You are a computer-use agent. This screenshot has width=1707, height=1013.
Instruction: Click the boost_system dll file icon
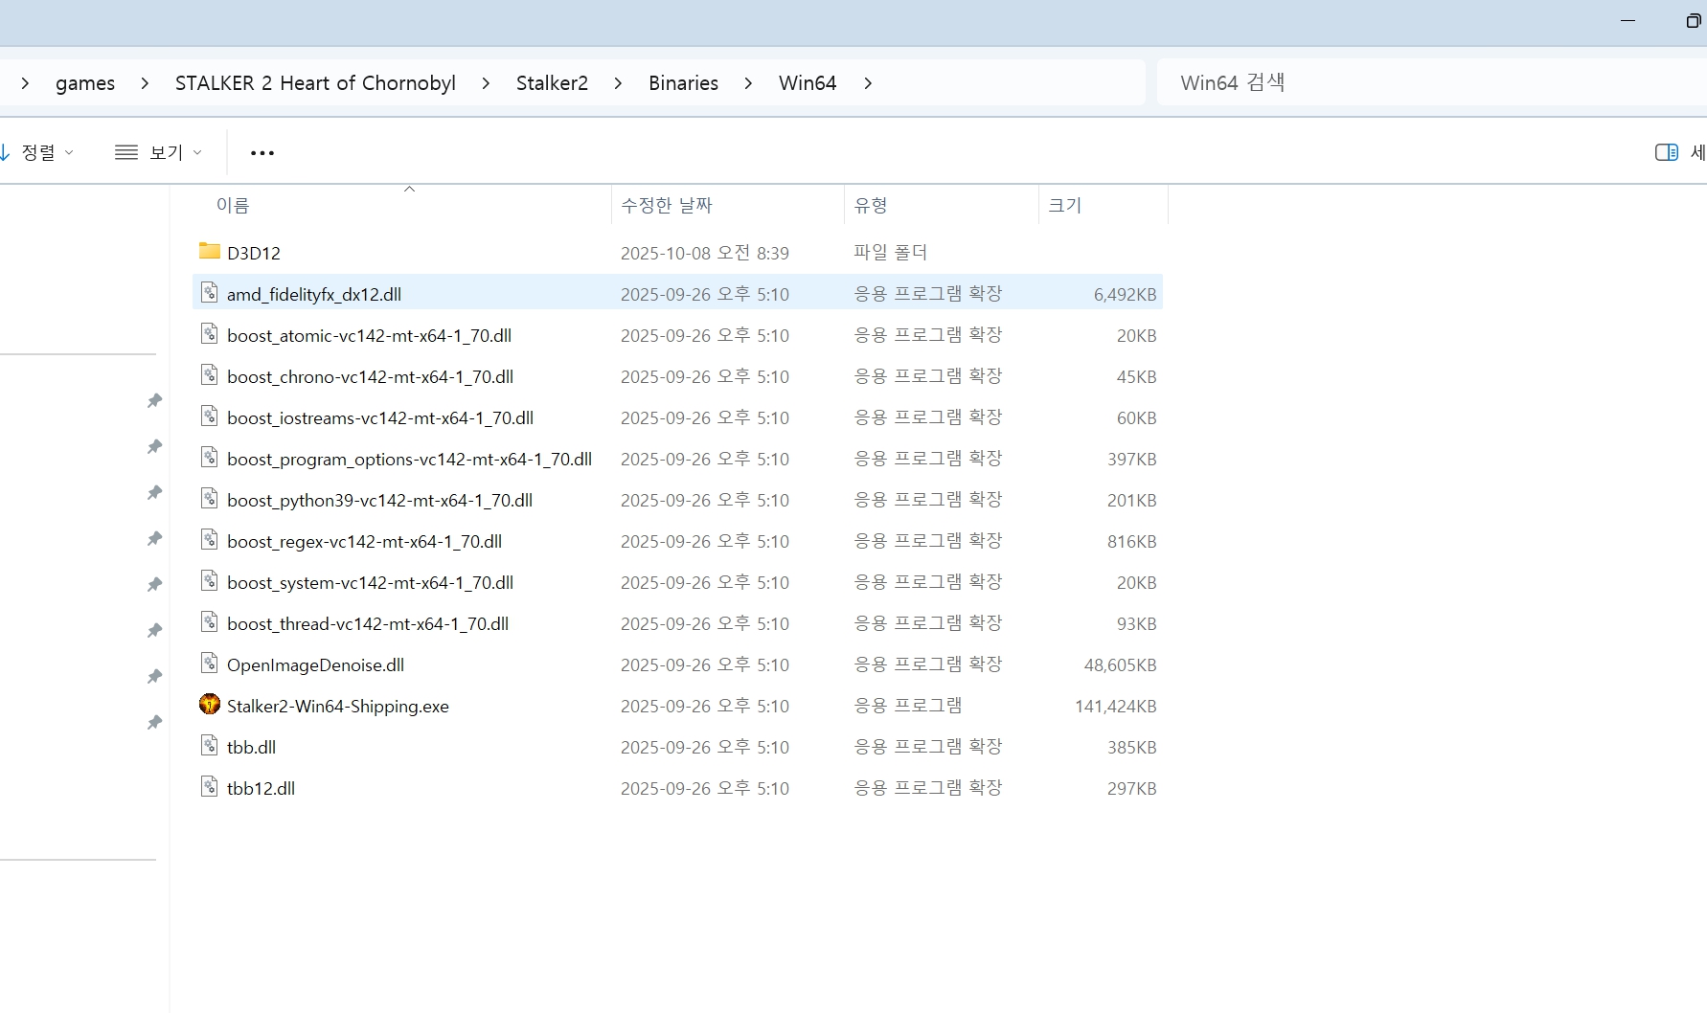(209, 580)
